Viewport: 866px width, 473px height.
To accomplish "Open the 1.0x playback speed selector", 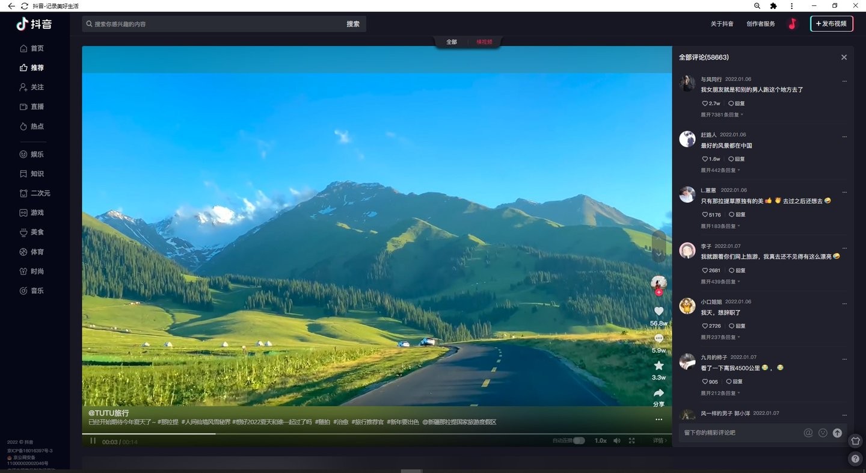I will coord(600,441).
